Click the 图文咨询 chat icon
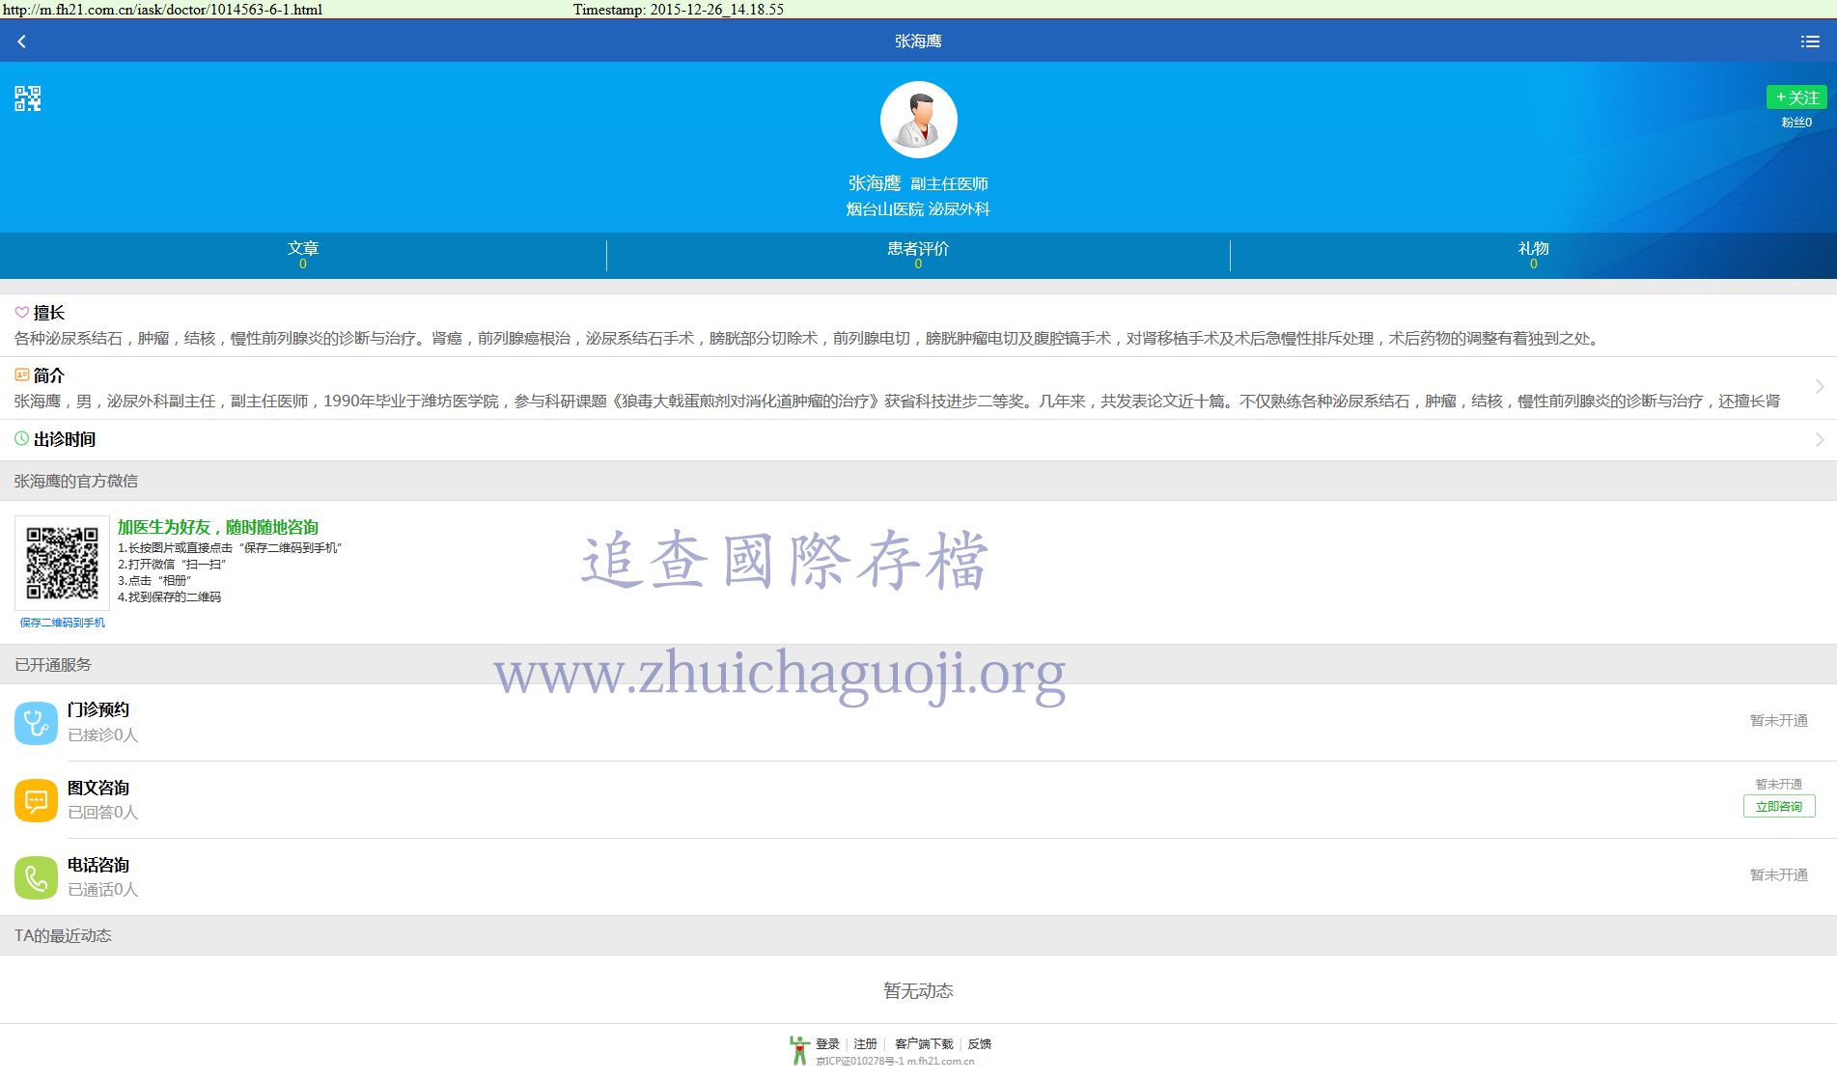1837x1081 pixels. (x=36, y=800)
